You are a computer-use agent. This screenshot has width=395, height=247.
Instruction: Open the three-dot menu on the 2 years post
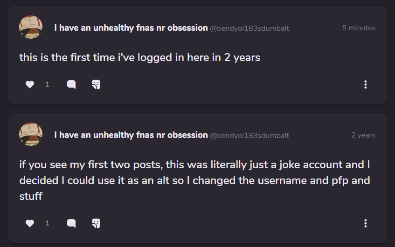365,223
